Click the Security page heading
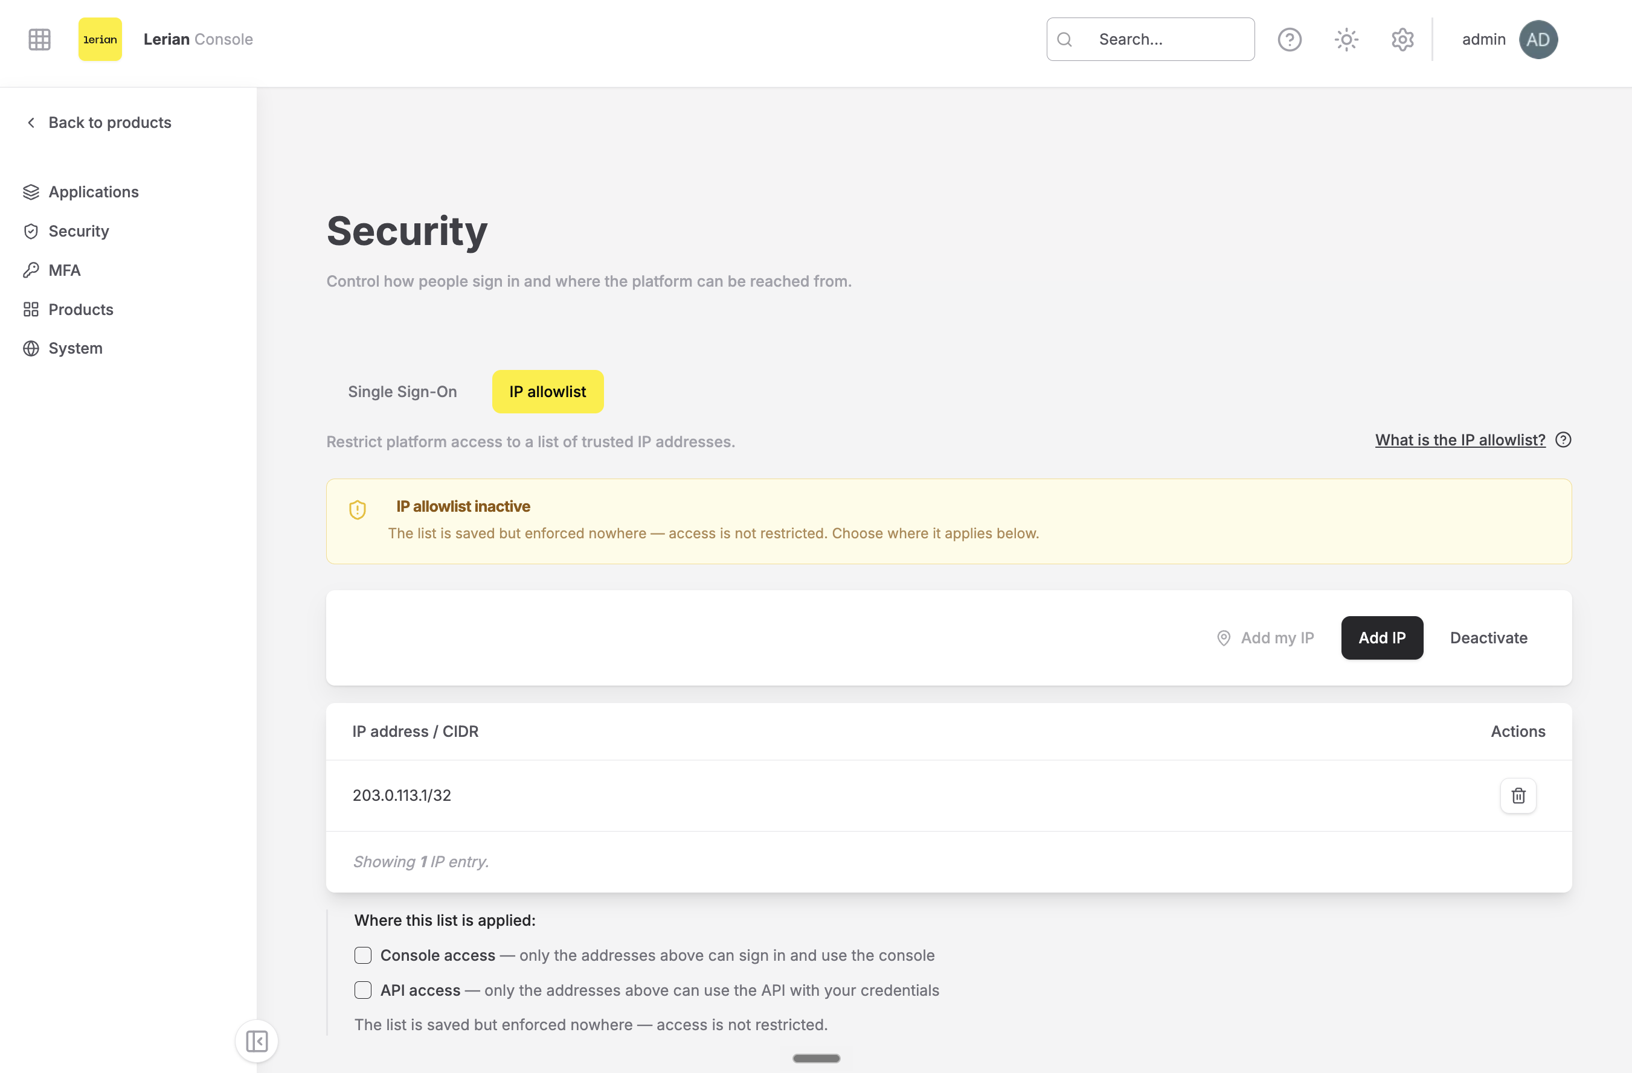The width and height of the screenshot is (1632, 1073). [406, 231]
